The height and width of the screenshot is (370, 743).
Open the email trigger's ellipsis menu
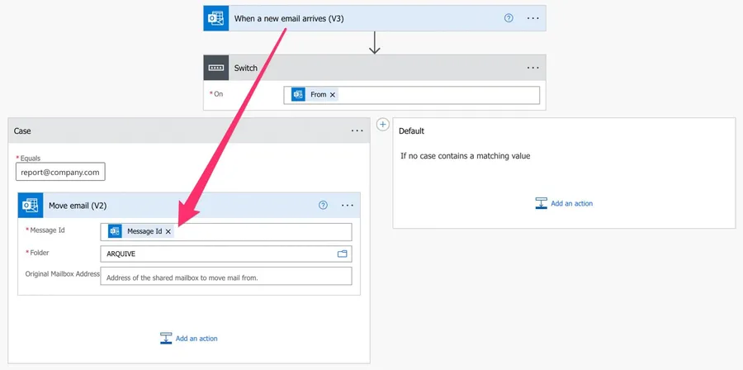click(x=533, y=18)
